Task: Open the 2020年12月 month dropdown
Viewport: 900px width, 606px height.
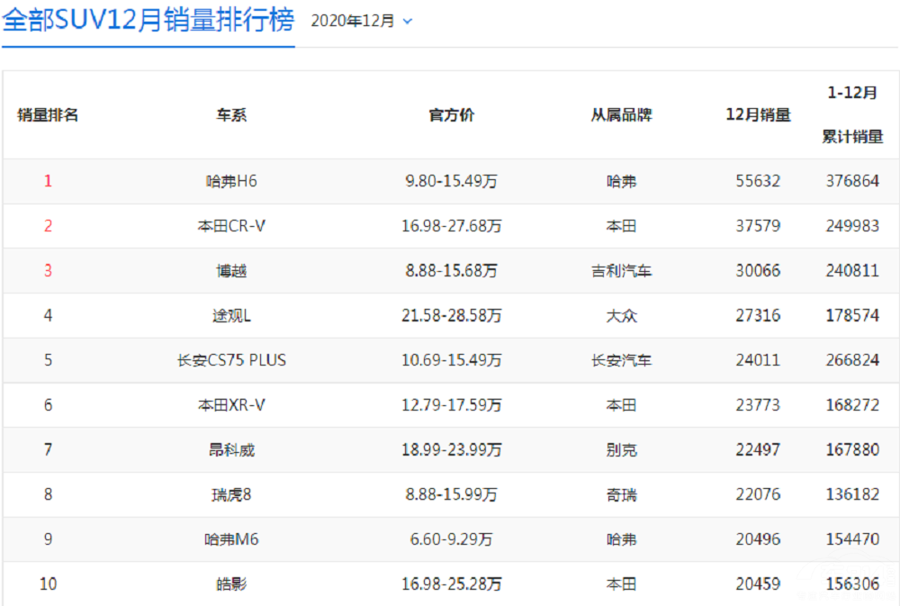Action: (x=361, y=22)
